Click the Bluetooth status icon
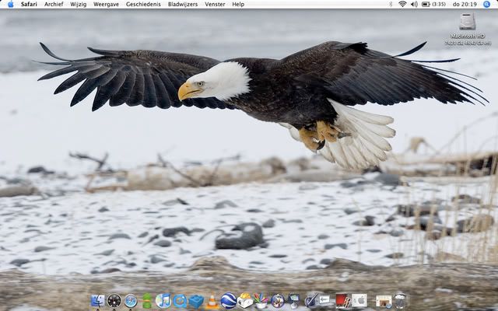The image size is (498, 311). tap(391, 4)
